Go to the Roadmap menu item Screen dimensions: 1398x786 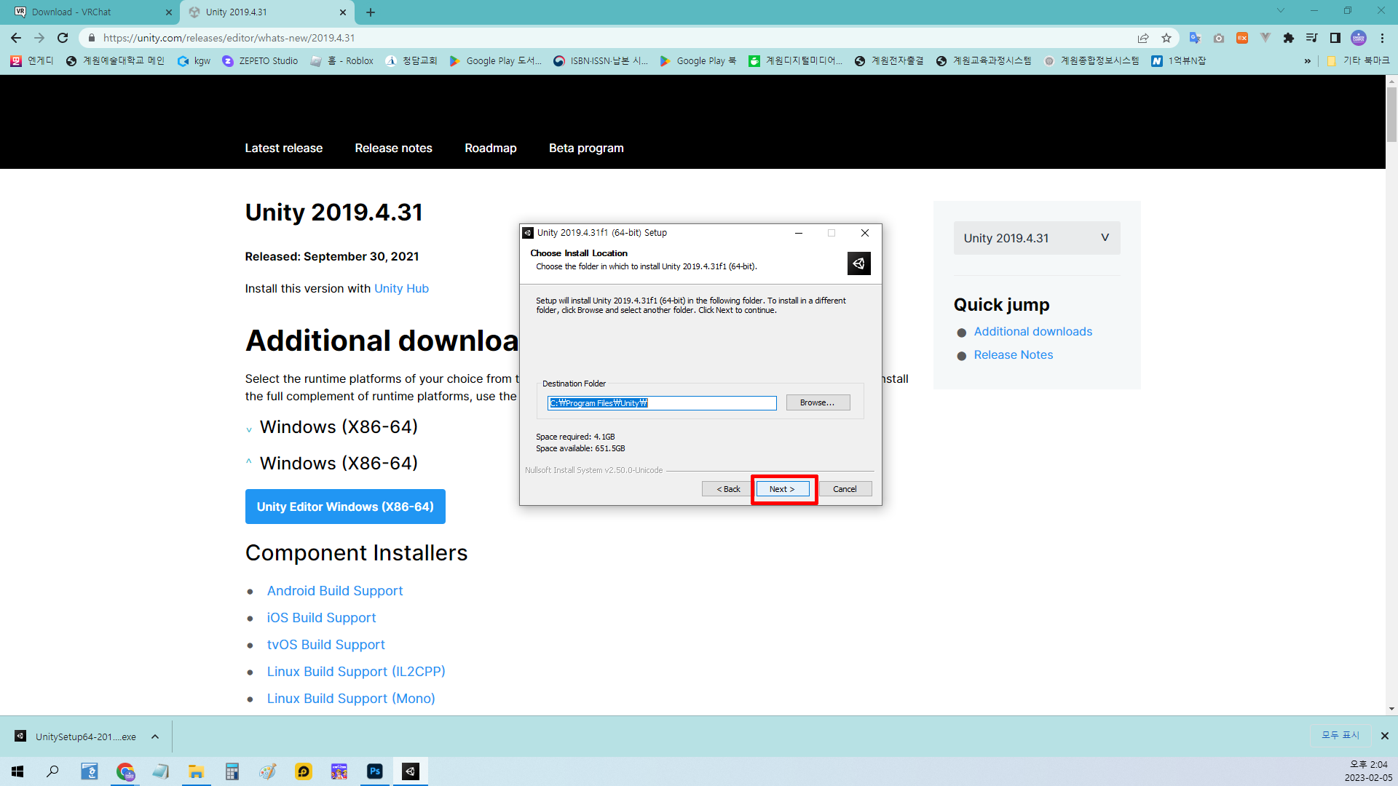(x=490, y=148)
